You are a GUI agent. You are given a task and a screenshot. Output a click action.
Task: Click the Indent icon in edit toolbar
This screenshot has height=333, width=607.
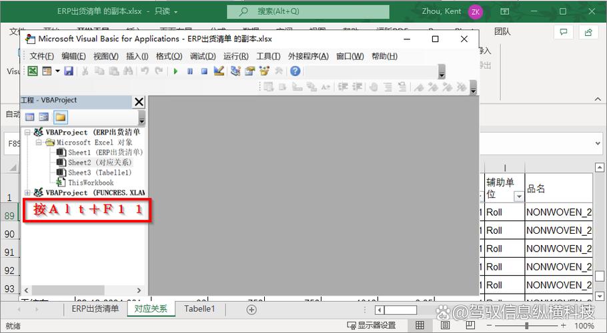pyautogui.click(x=343, y=87)
